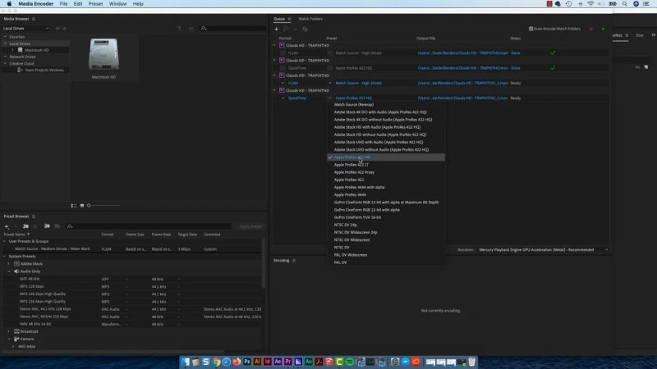Open the Media Browser panel menu icon
Viewport: 657px width, 369px height.
point(34,19)
